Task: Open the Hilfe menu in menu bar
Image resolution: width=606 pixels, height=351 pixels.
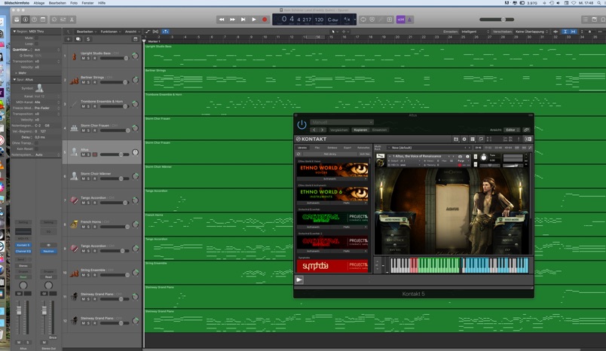Action: tap(102, 3)
